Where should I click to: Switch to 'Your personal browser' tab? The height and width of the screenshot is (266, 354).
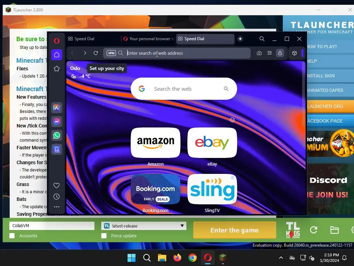[149, 39]
